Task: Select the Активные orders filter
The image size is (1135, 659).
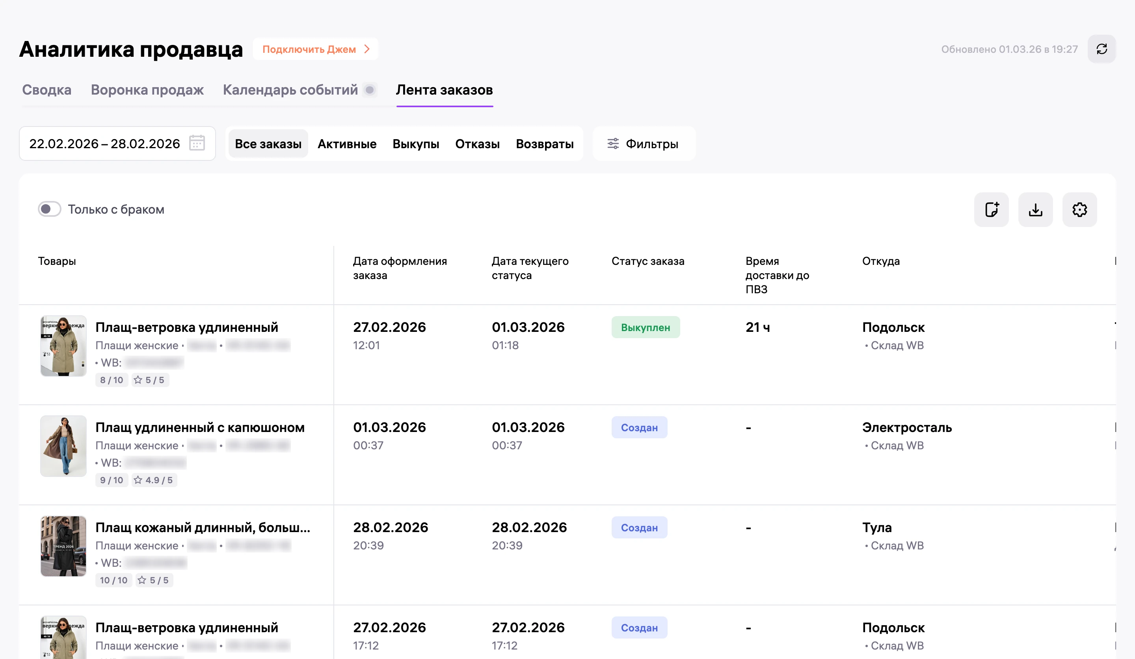Action: tap(347, 144)
